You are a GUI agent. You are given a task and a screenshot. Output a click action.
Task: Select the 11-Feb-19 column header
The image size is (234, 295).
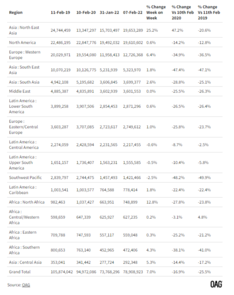60,12
